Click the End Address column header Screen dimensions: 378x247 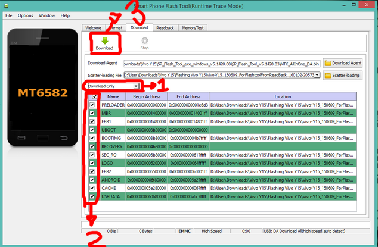pyautogui.click(x=188, y=96)
